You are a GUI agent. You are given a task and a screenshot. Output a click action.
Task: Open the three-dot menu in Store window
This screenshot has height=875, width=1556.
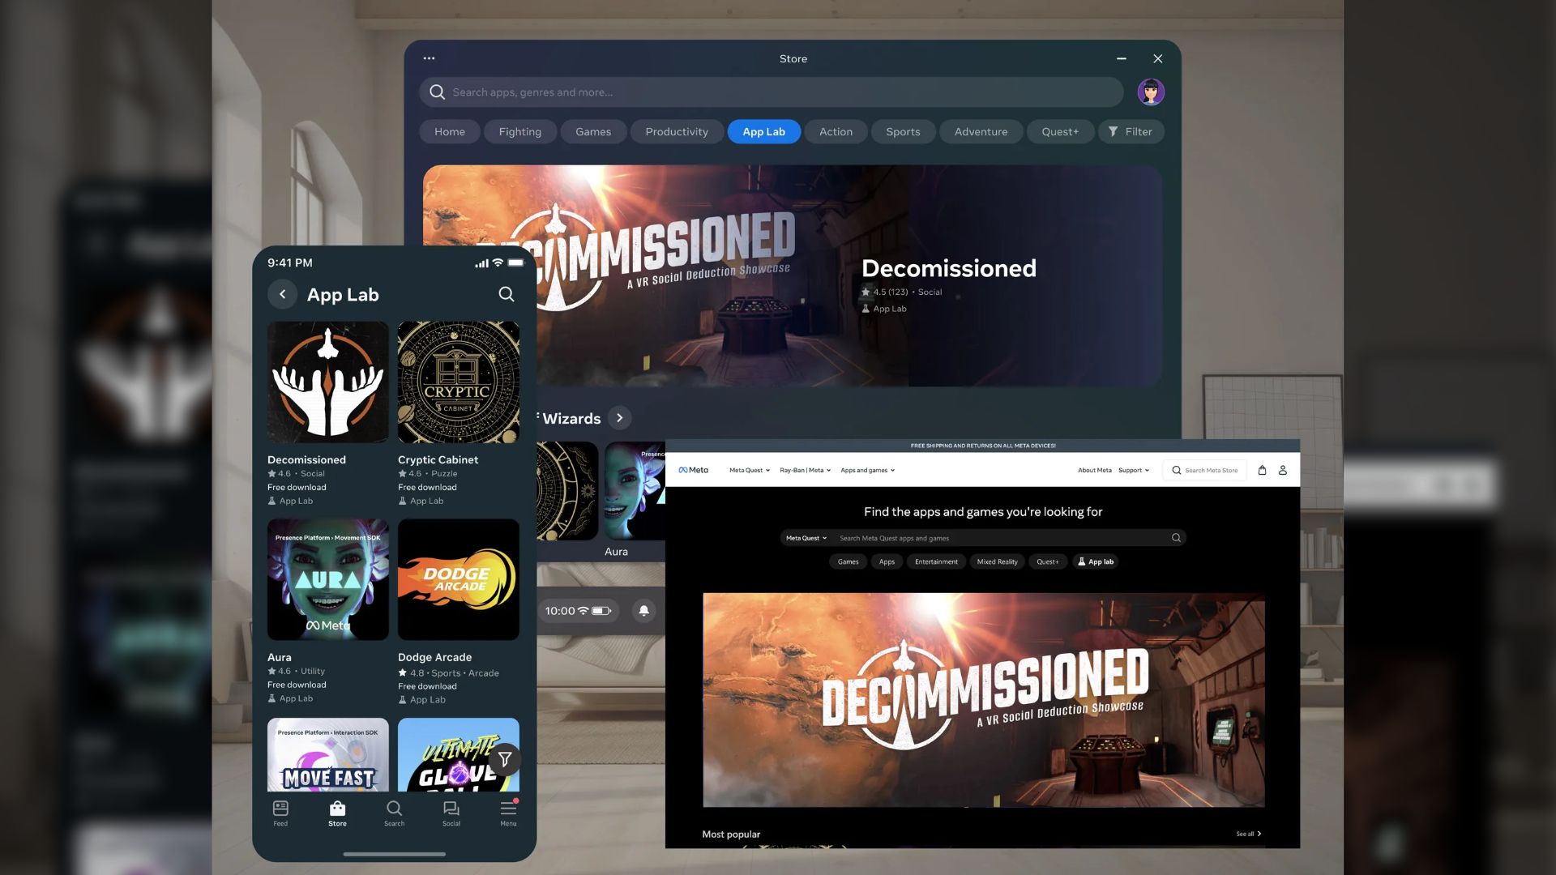[429, 58]
